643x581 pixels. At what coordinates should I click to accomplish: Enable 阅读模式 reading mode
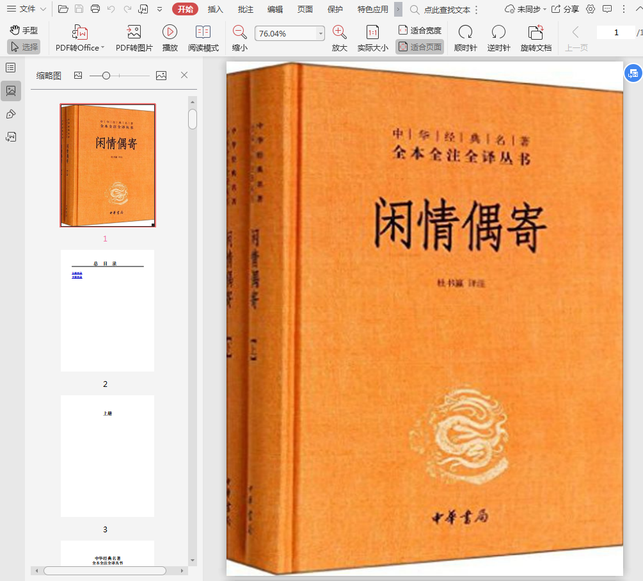(203, 38)
